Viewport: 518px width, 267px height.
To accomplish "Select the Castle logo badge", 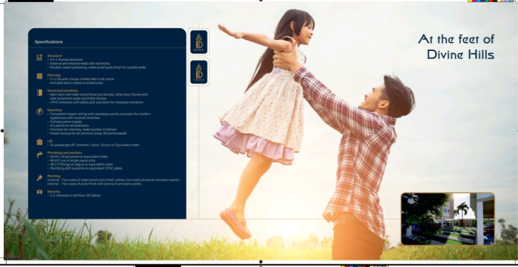I will (199, 72).
